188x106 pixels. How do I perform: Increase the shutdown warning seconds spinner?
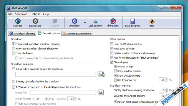(166, 89)
